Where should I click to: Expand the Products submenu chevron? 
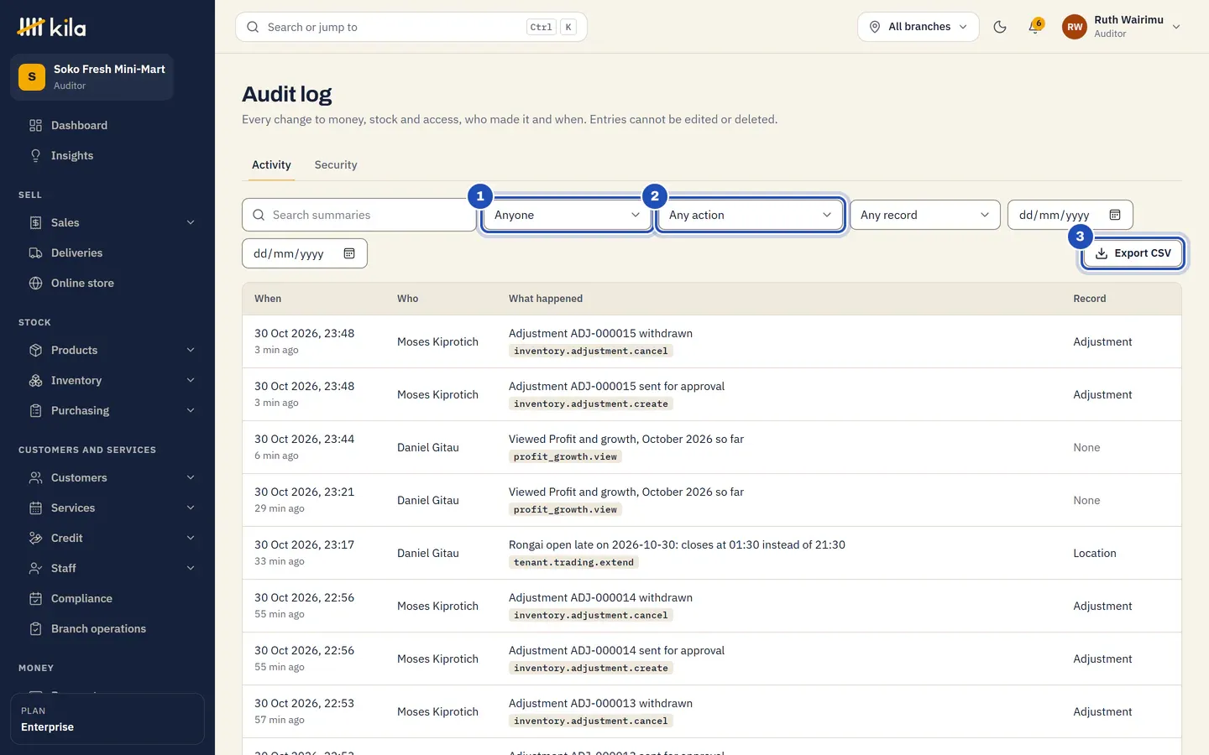(x=191, y=350)
